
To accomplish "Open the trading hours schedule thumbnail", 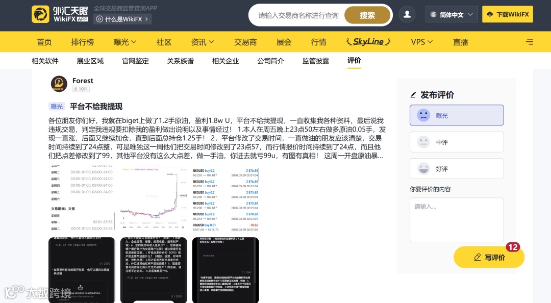I will [x=82, y=198].
